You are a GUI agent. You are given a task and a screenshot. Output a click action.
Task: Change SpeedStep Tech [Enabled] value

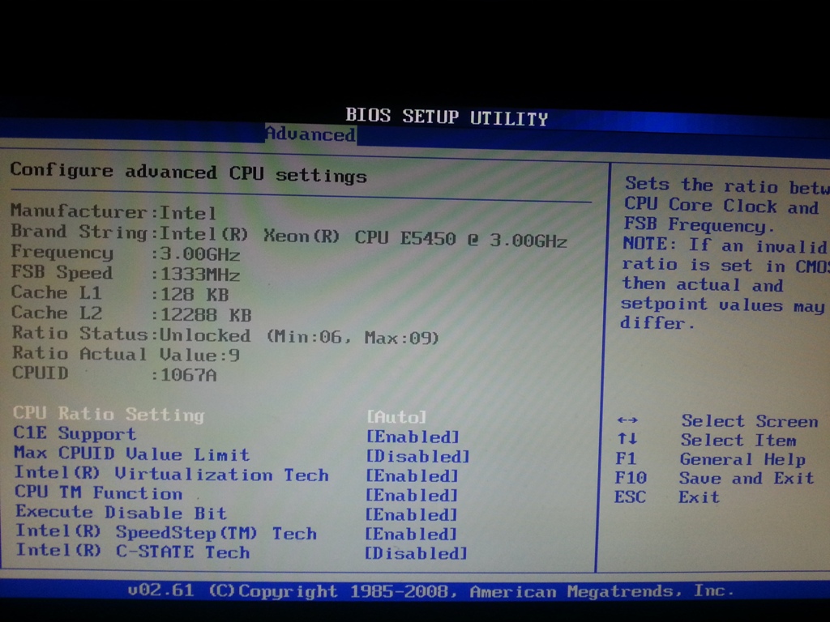(411, 535)
